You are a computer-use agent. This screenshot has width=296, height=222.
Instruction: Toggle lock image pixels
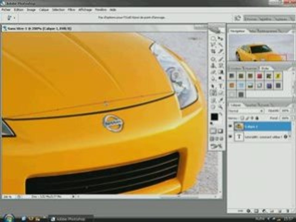pyautogui.click(x=248, y=118)
